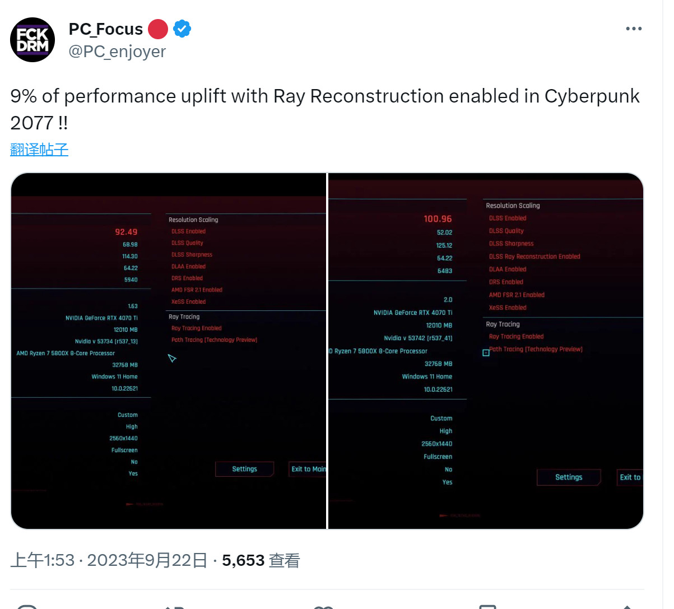Image resolution: width=674 pixels, height=609 pixels.
Task: Click the repost icon at the bottom edge
Action: coord(175,606)
